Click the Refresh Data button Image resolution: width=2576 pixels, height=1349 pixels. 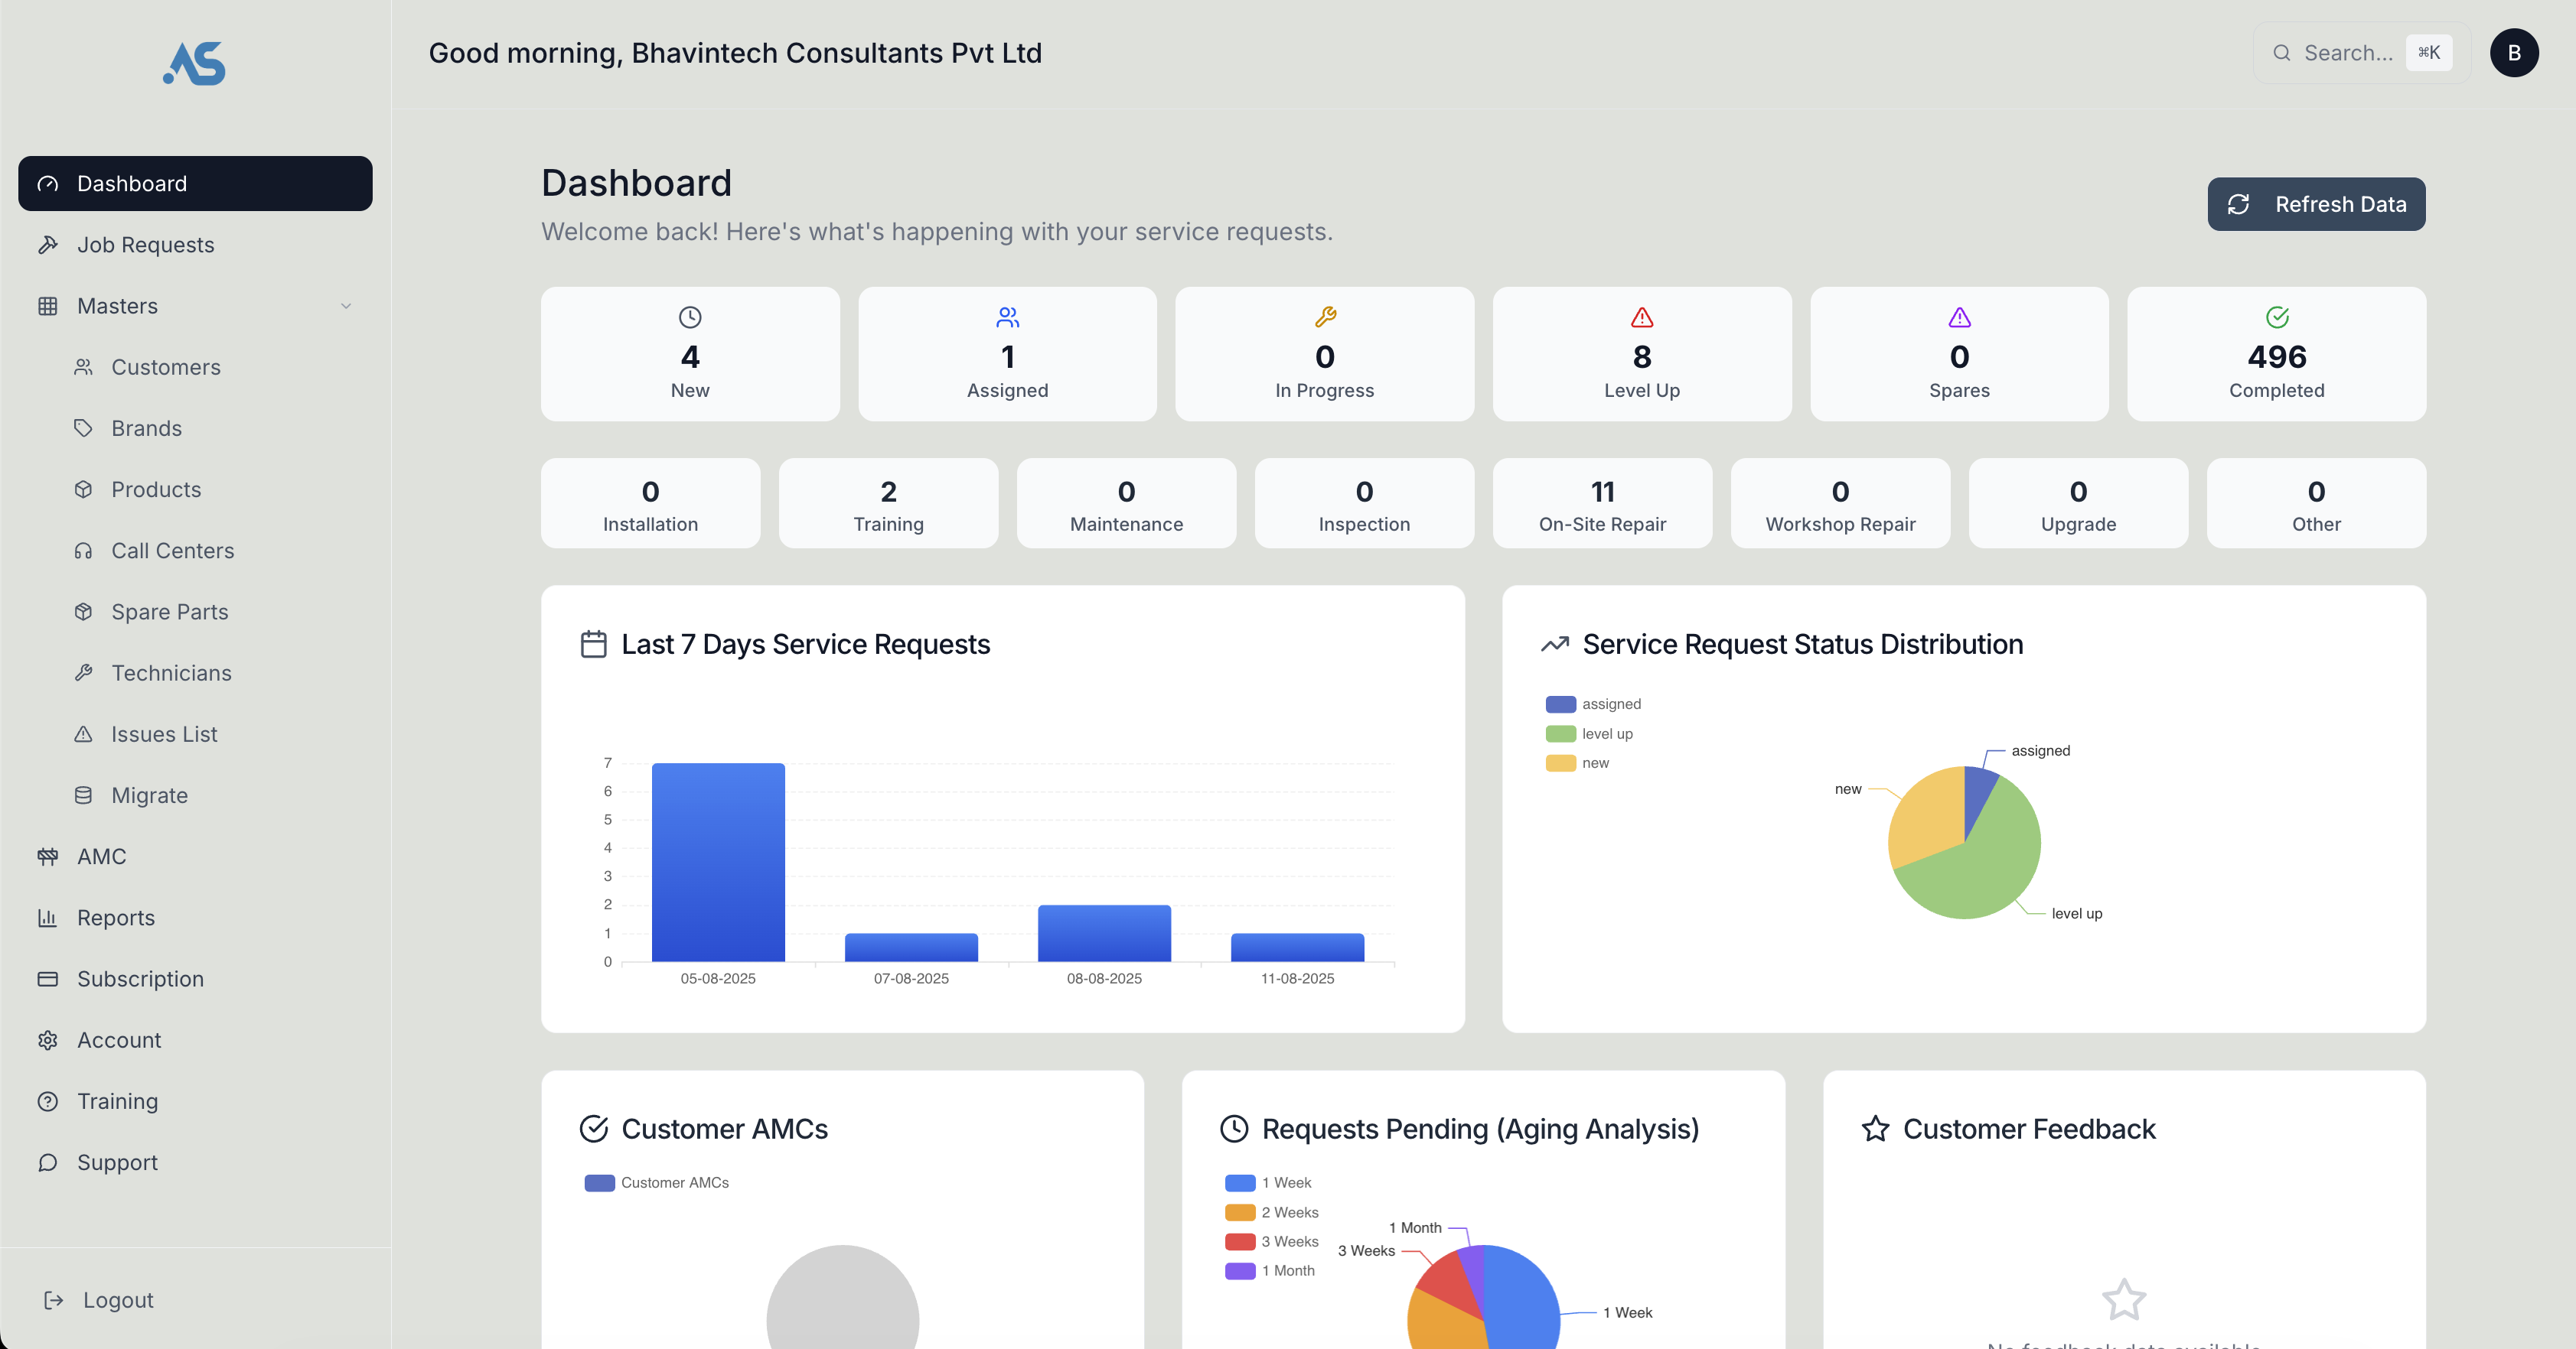click(2316, 204)
